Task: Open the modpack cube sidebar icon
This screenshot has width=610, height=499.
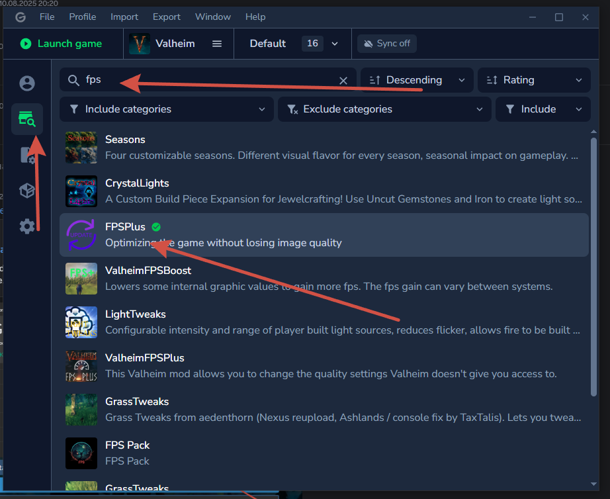Action: coord(27,191)
